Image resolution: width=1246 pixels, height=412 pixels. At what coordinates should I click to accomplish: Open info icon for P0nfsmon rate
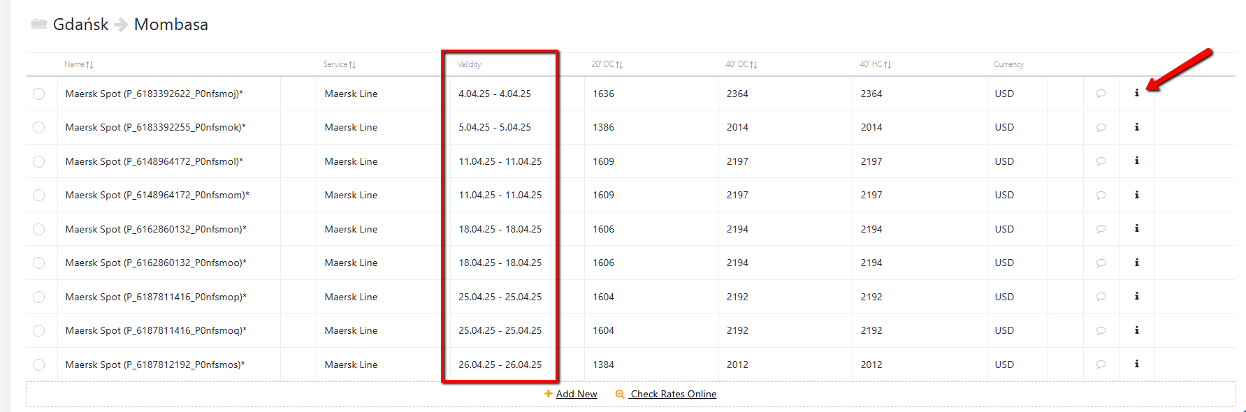(x=1136, y=228)
